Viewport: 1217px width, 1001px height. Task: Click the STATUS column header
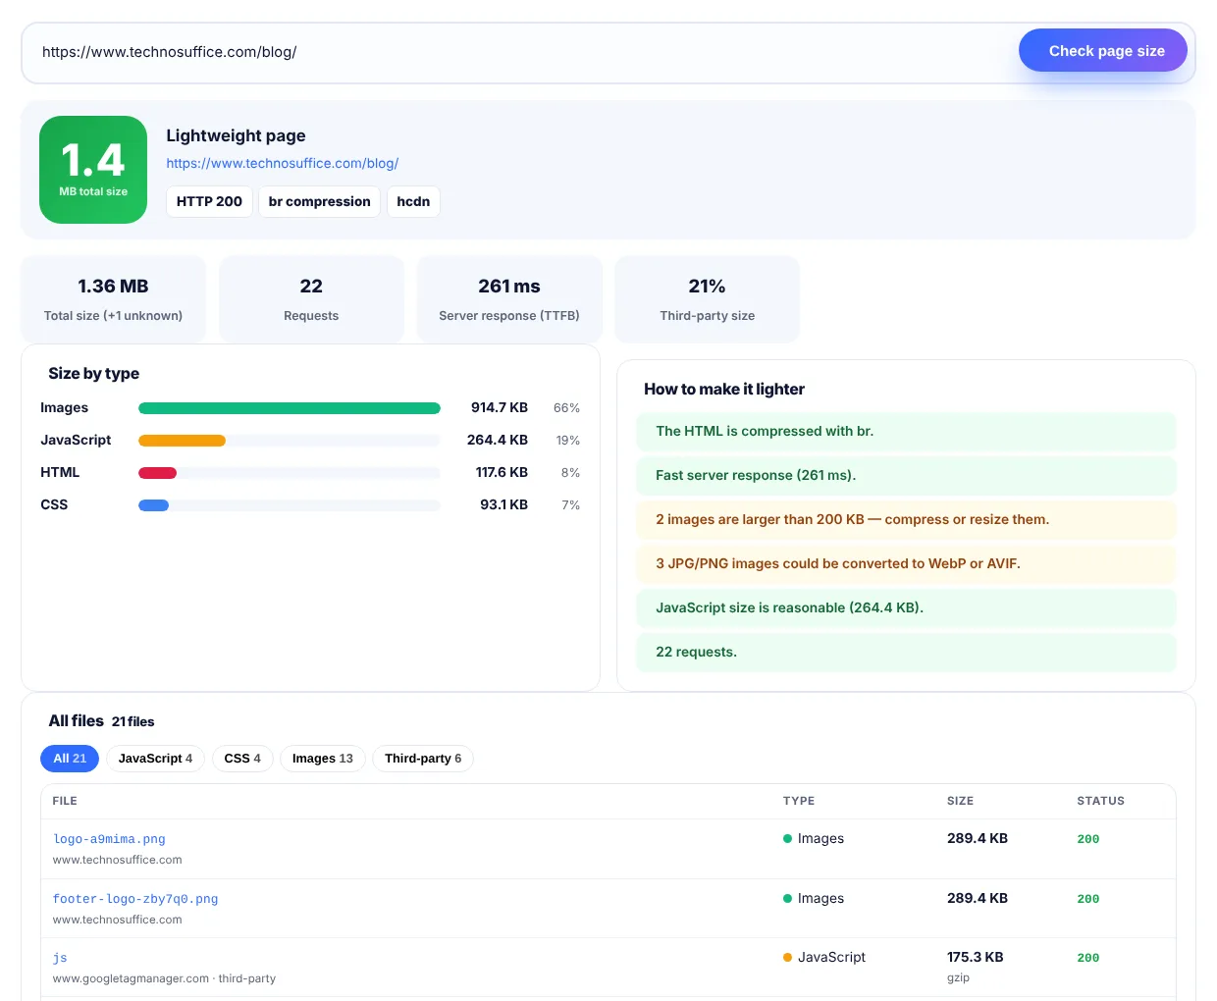pos(1100,801)
